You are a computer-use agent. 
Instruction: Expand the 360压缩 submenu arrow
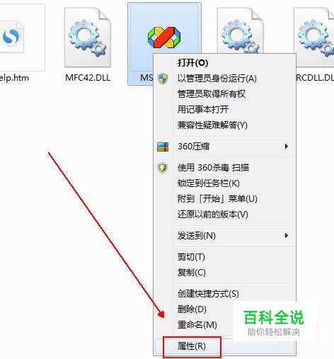pyautogui.click(x=287, y=147)
